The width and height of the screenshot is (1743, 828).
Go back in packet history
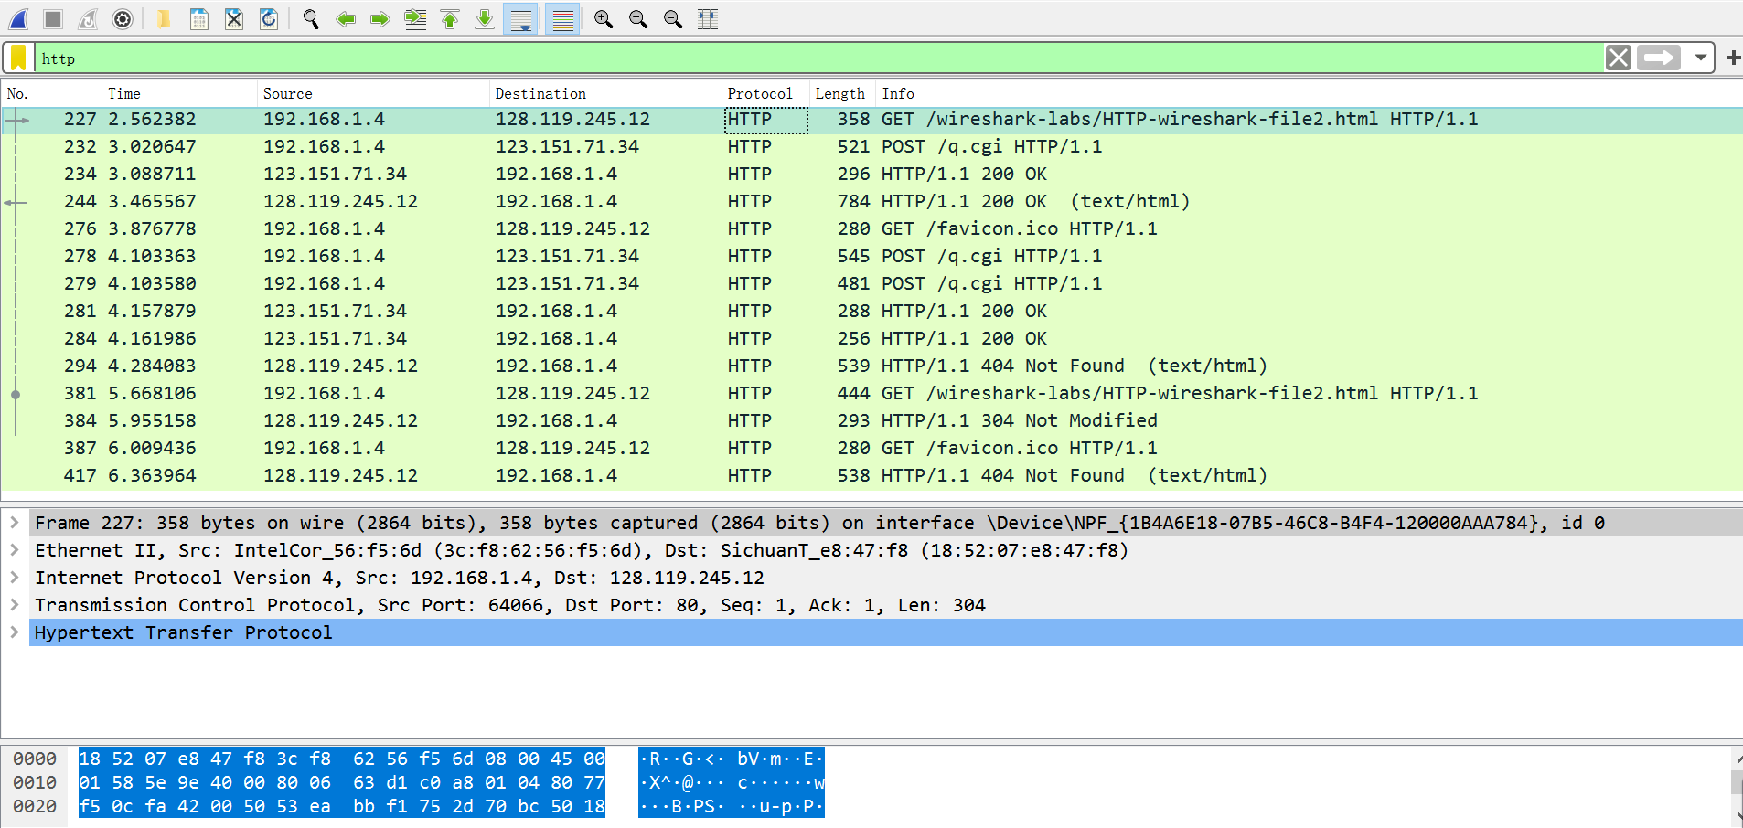point(345,18)
